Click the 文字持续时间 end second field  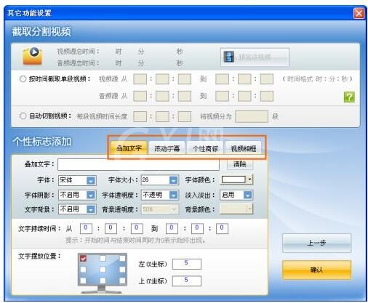[222, 228]
